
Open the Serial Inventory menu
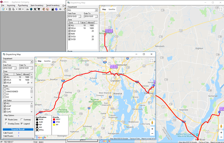tap(53, 6)
